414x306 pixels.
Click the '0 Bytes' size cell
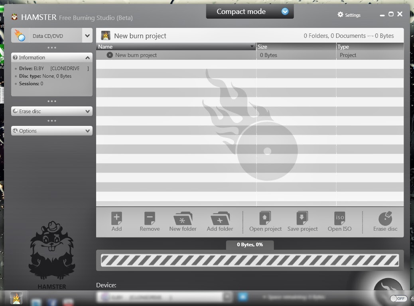pyautogui.click(x=268, y=55)
